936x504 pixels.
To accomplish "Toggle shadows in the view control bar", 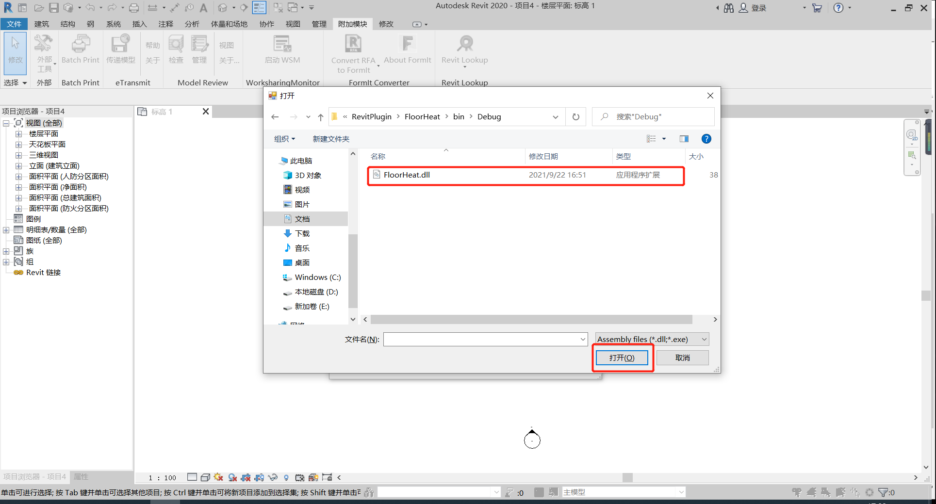I will point(232,477).
